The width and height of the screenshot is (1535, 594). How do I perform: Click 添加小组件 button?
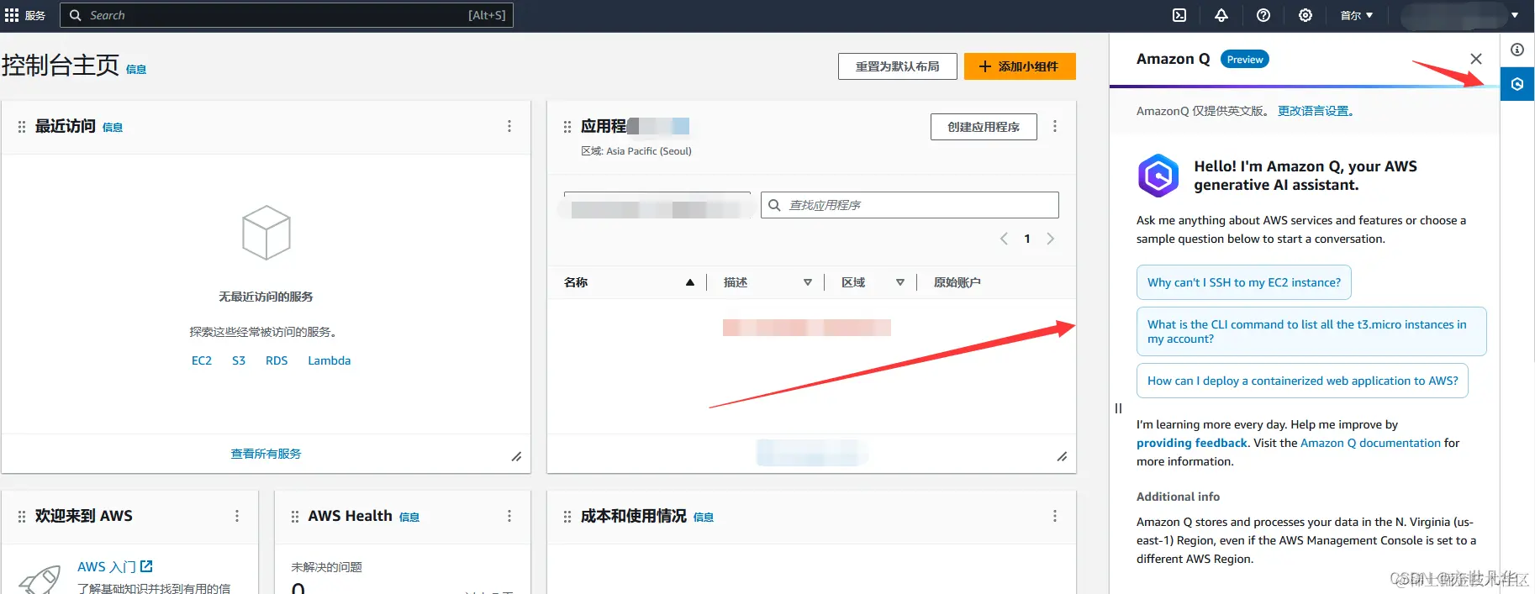(x=1020, y=66)
